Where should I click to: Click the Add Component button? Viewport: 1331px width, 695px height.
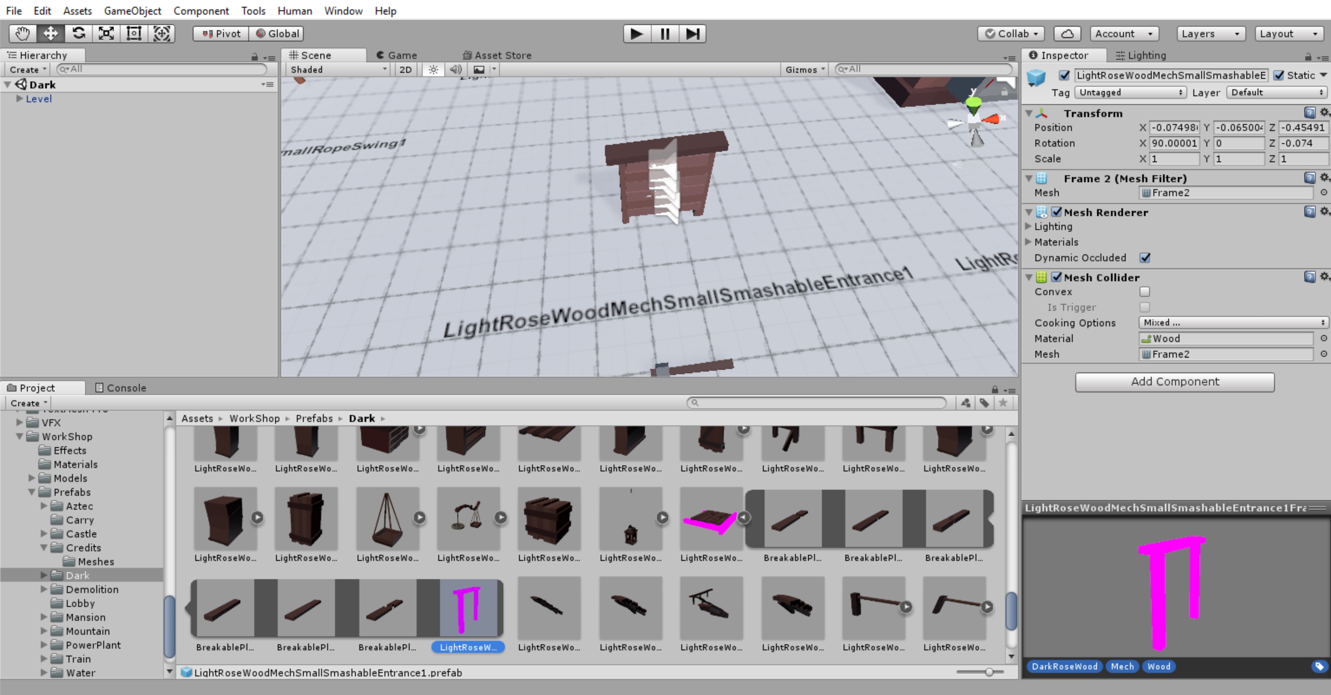tap(1174, 382)
